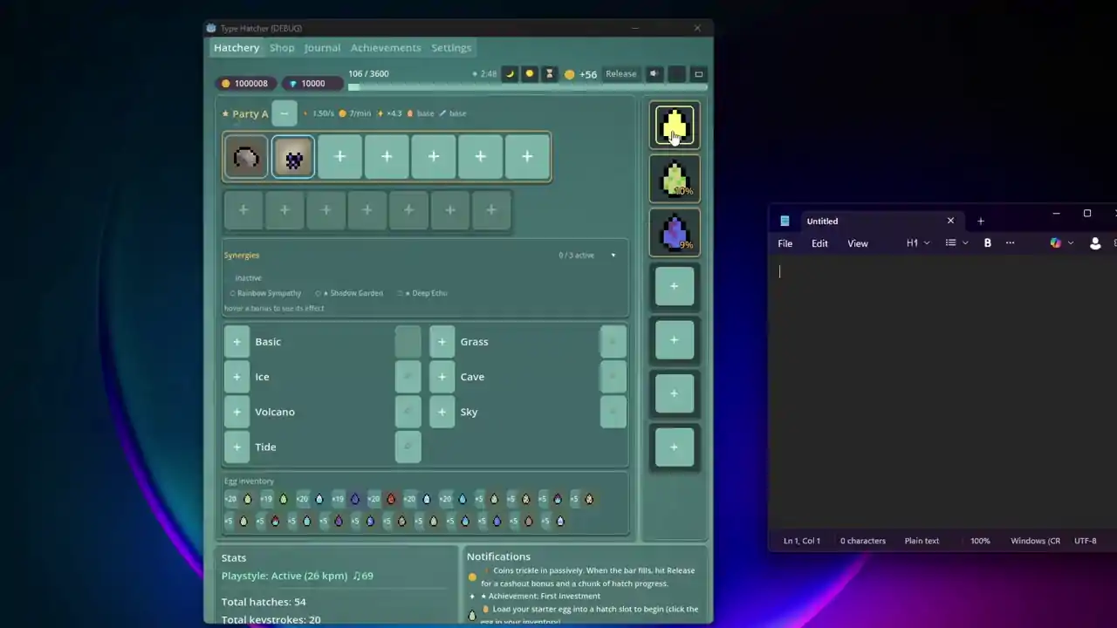This screenshot has height=628, width=1117.
Task: Toggle the Shadow Garden synergy
Action: click(349, 293)
